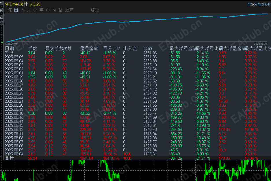
Task: Click the 路径 path button
Action: coord(95,10)
